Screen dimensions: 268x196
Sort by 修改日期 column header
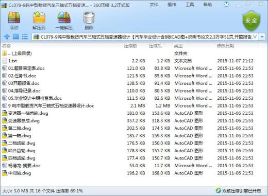(225, 46)
